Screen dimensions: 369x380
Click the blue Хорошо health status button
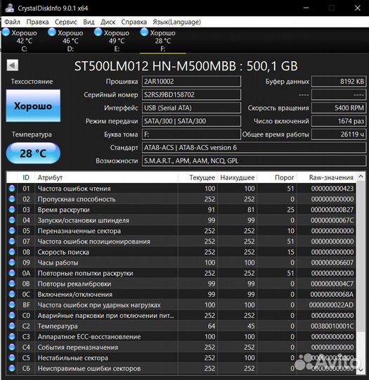(x=33, y=106)
